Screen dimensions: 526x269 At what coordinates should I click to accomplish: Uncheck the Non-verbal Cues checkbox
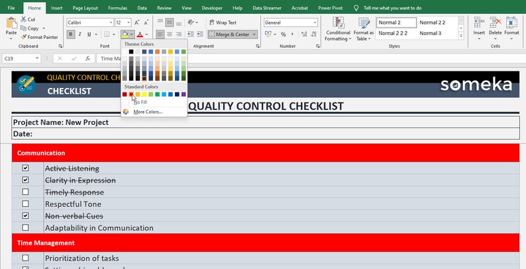click(x=25, y=215)
